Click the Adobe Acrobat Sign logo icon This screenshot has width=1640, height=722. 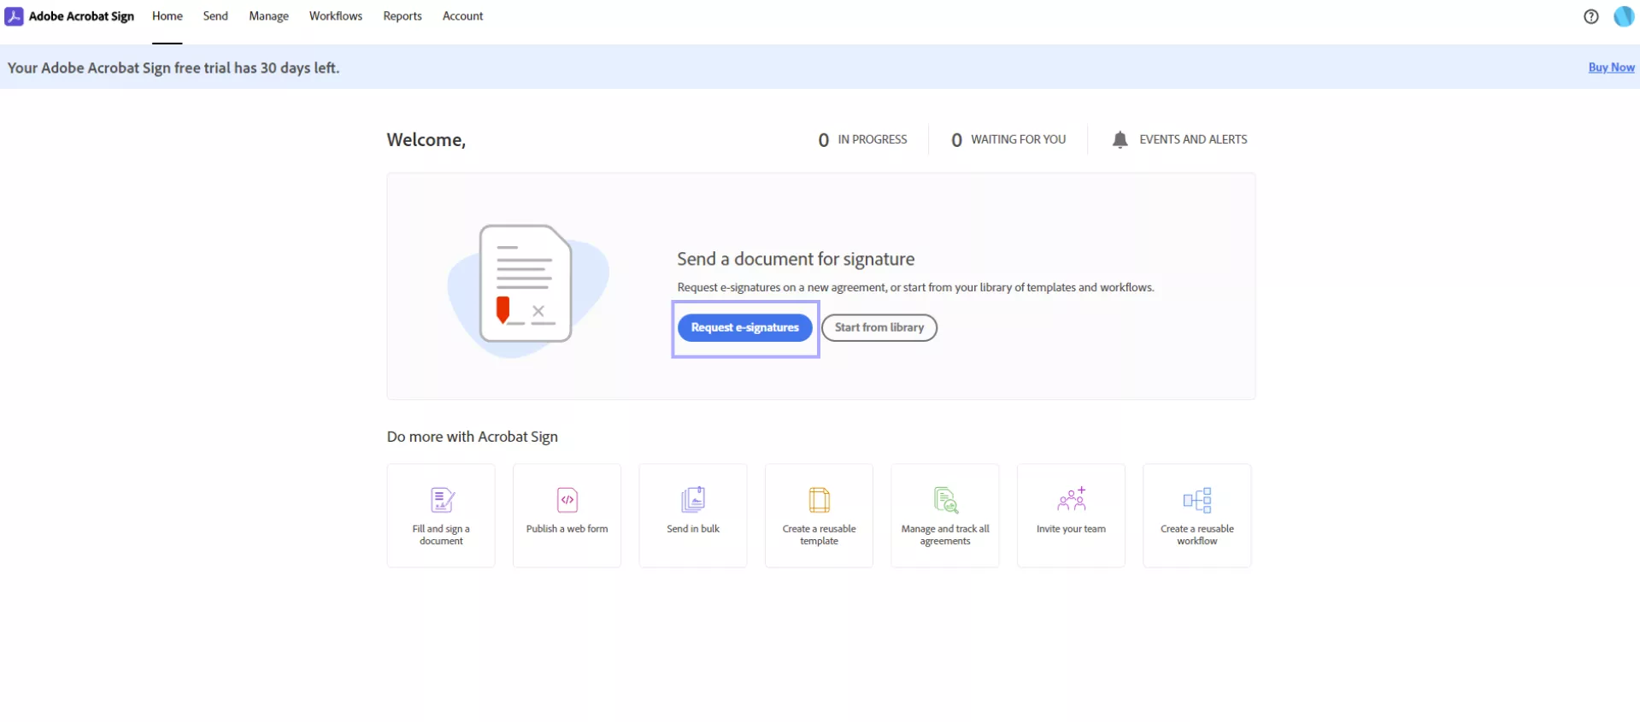pos(14,16)
